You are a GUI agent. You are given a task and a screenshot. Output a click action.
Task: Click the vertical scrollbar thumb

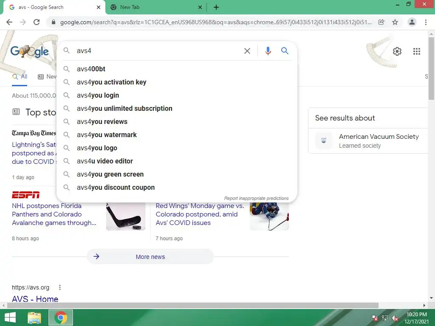click(x=431, y=68)
